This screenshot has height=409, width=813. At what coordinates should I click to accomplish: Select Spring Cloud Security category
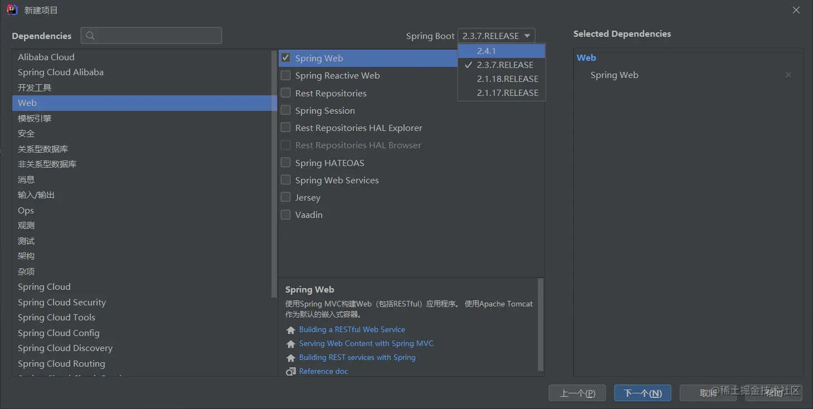pos(144,302)
